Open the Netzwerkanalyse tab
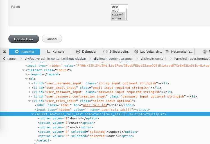The image size is (210, 144). pyautogui.click(x=179, y=52)
